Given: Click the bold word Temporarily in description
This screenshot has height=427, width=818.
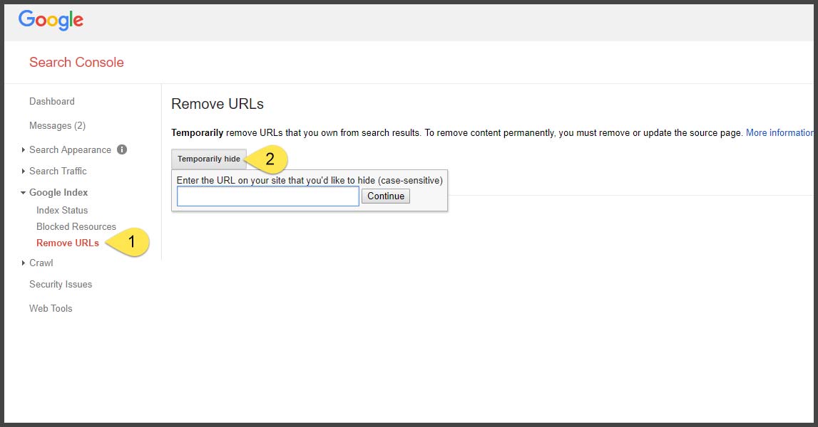Looking at the screenshot, I should pyautogui.click(x=198, y=133).
